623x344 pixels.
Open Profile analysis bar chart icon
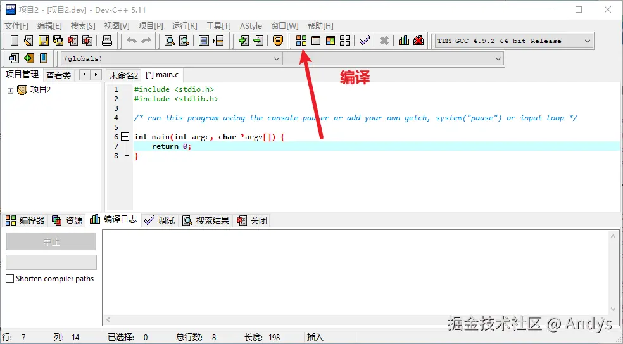pos(404,41)
